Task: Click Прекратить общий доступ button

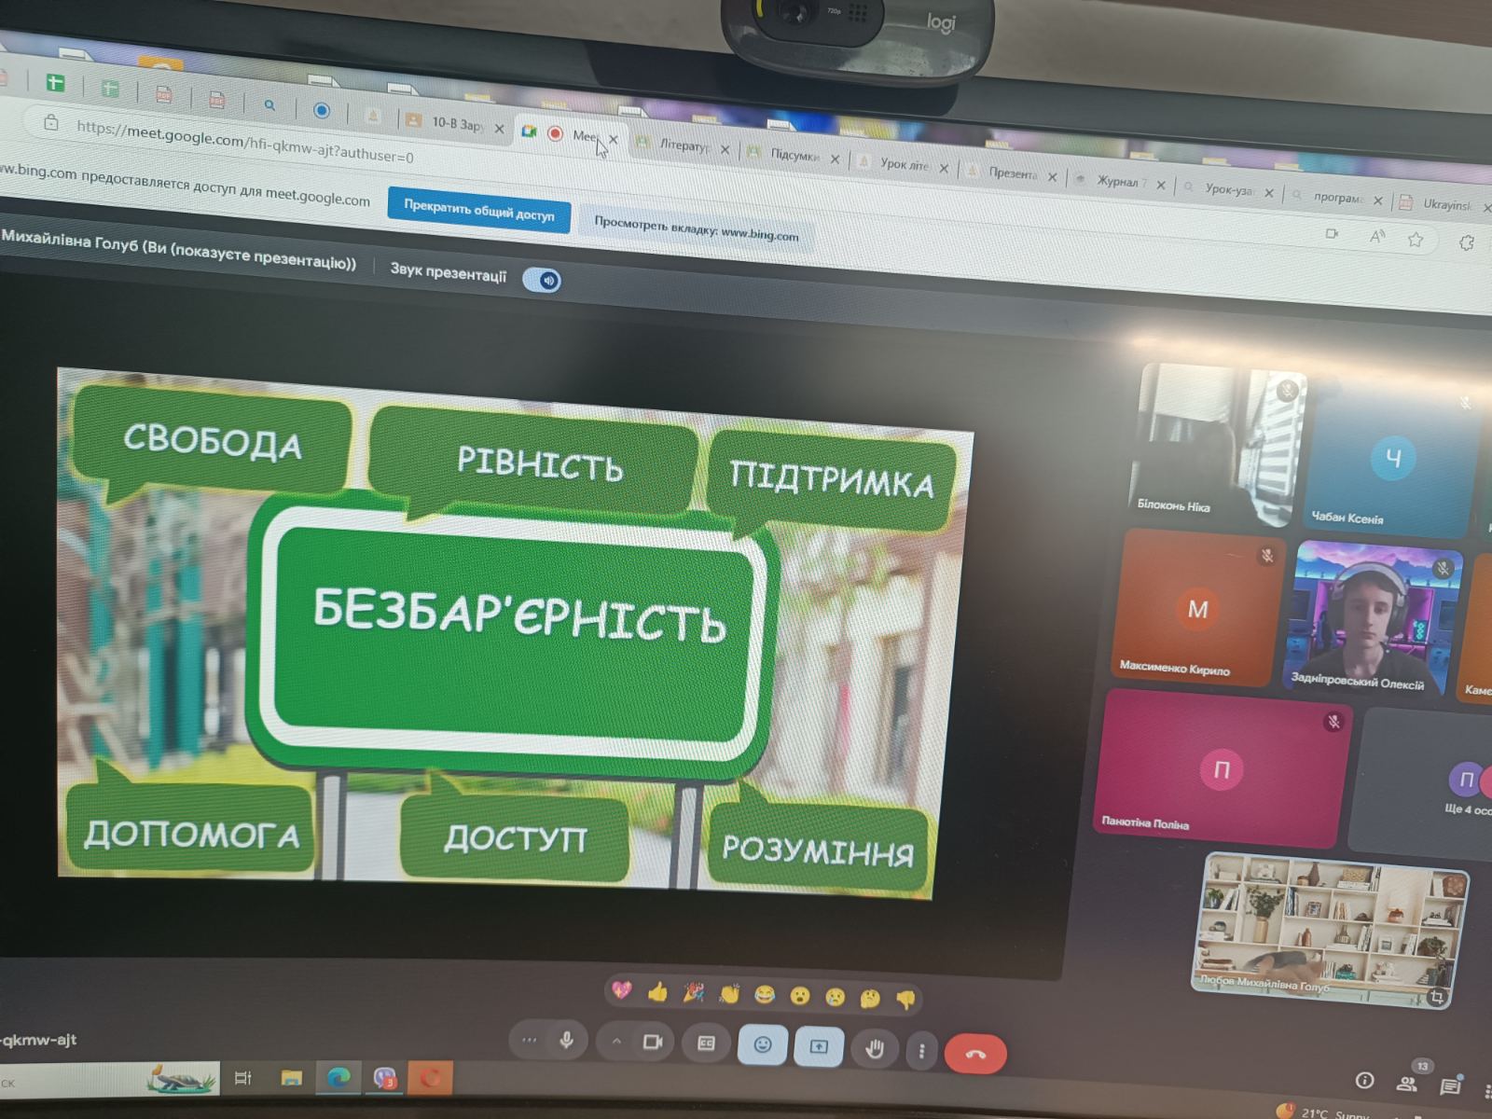Action: point(478,211)
